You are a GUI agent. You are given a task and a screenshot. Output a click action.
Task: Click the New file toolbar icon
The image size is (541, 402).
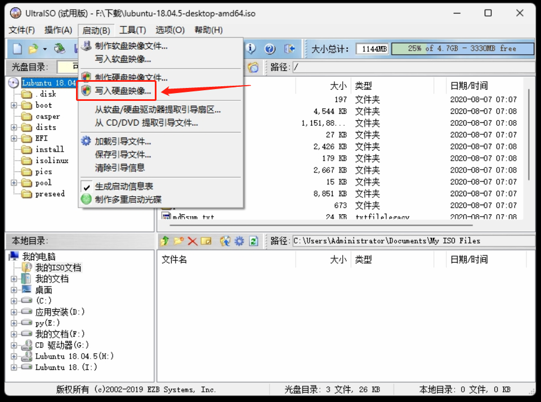click(x=17, y=48)
